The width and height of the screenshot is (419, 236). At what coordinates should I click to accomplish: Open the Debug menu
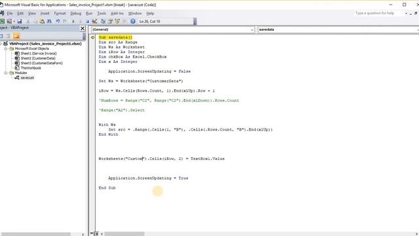76,13
